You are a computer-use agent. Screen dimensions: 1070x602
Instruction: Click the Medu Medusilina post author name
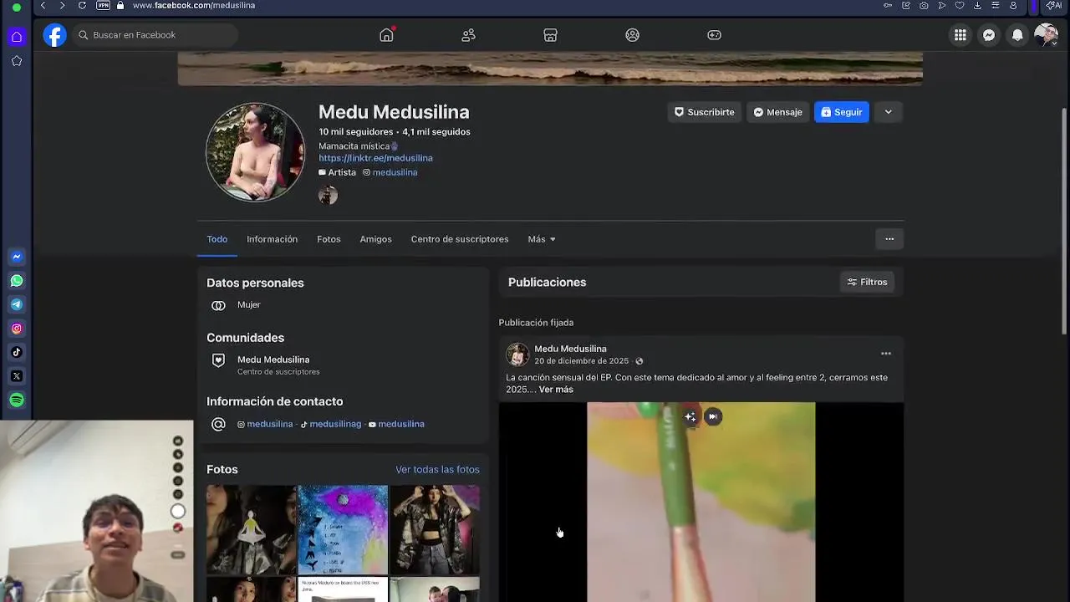click(x=570, y=349)
